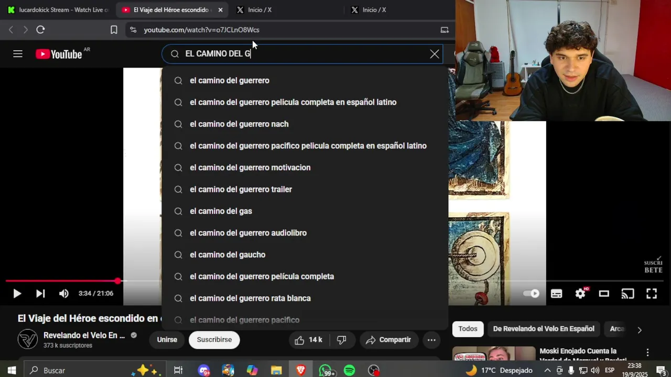Switch to theater mode
671x377 pixels.
604,294
